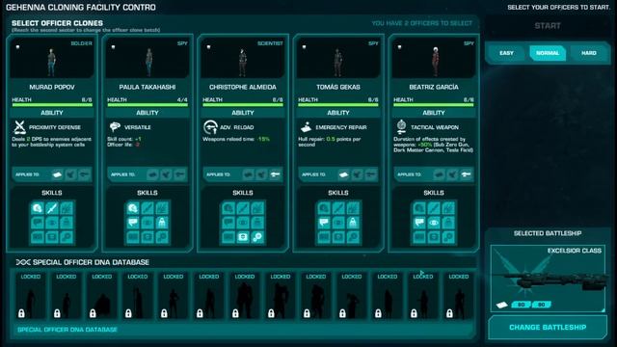
Task: Click Beatriz García's health bar
Action: 434,105
